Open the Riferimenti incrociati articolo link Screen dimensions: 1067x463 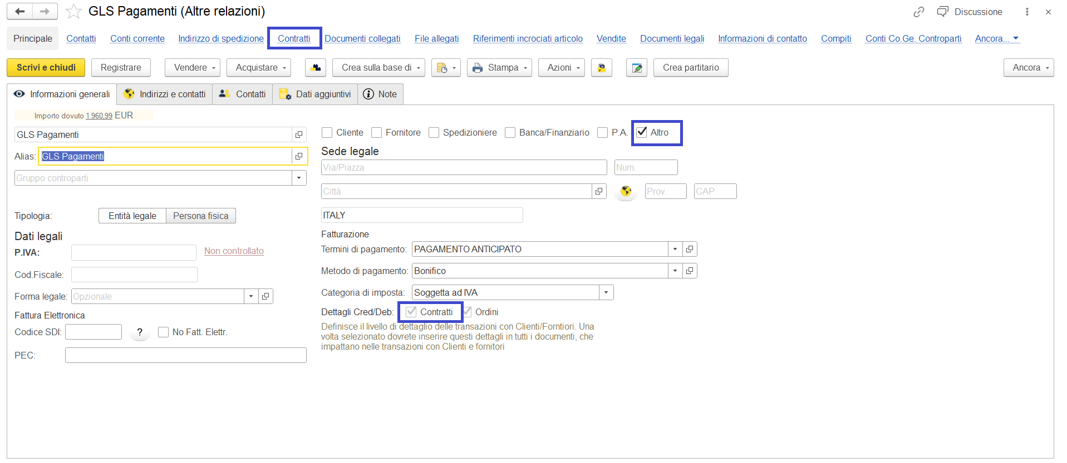[x=528, y=38]
